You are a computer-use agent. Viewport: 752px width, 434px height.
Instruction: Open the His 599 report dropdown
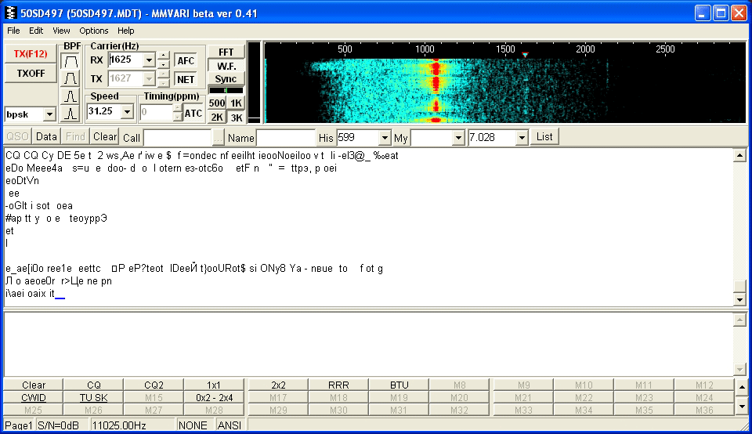(385, 138)
